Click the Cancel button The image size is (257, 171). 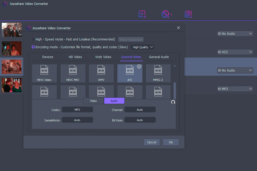point(152,142)
